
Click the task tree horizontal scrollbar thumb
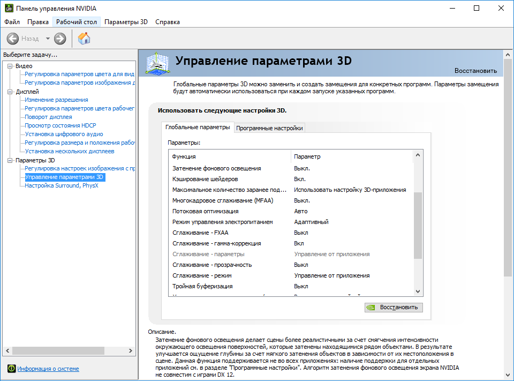tap(58, 350)
